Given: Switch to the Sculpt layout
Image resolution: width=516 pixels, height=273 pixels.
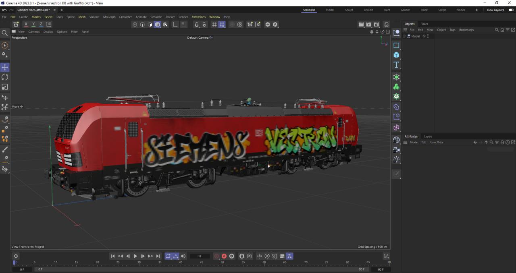Looking at the screenshot, I should 349,10.
